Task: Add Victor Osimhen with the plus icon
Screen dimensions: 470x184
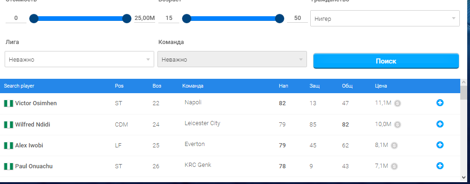Action: pyautogui.click(x=440, y=103)
